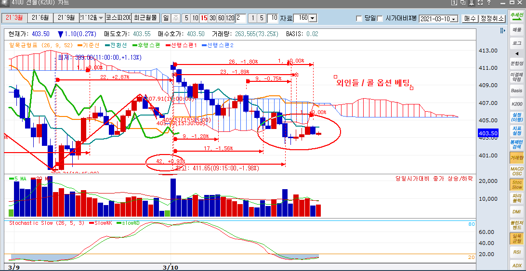The height and width of the screenshot is (271, 526).
Task: Switch to the 21'9월 contract tab
Action: click(66, 18)
